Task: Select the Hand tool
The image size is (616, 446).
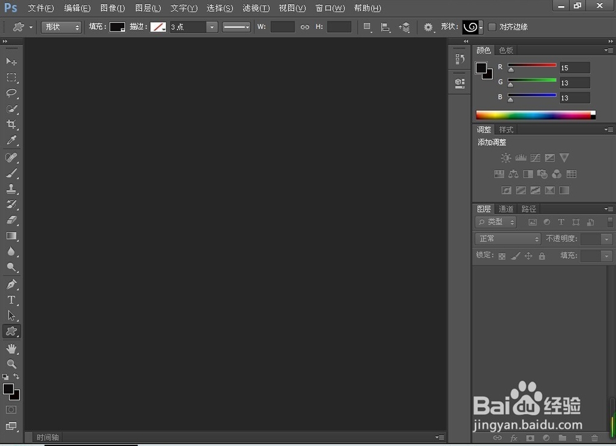Action: [x=11, y=349]
